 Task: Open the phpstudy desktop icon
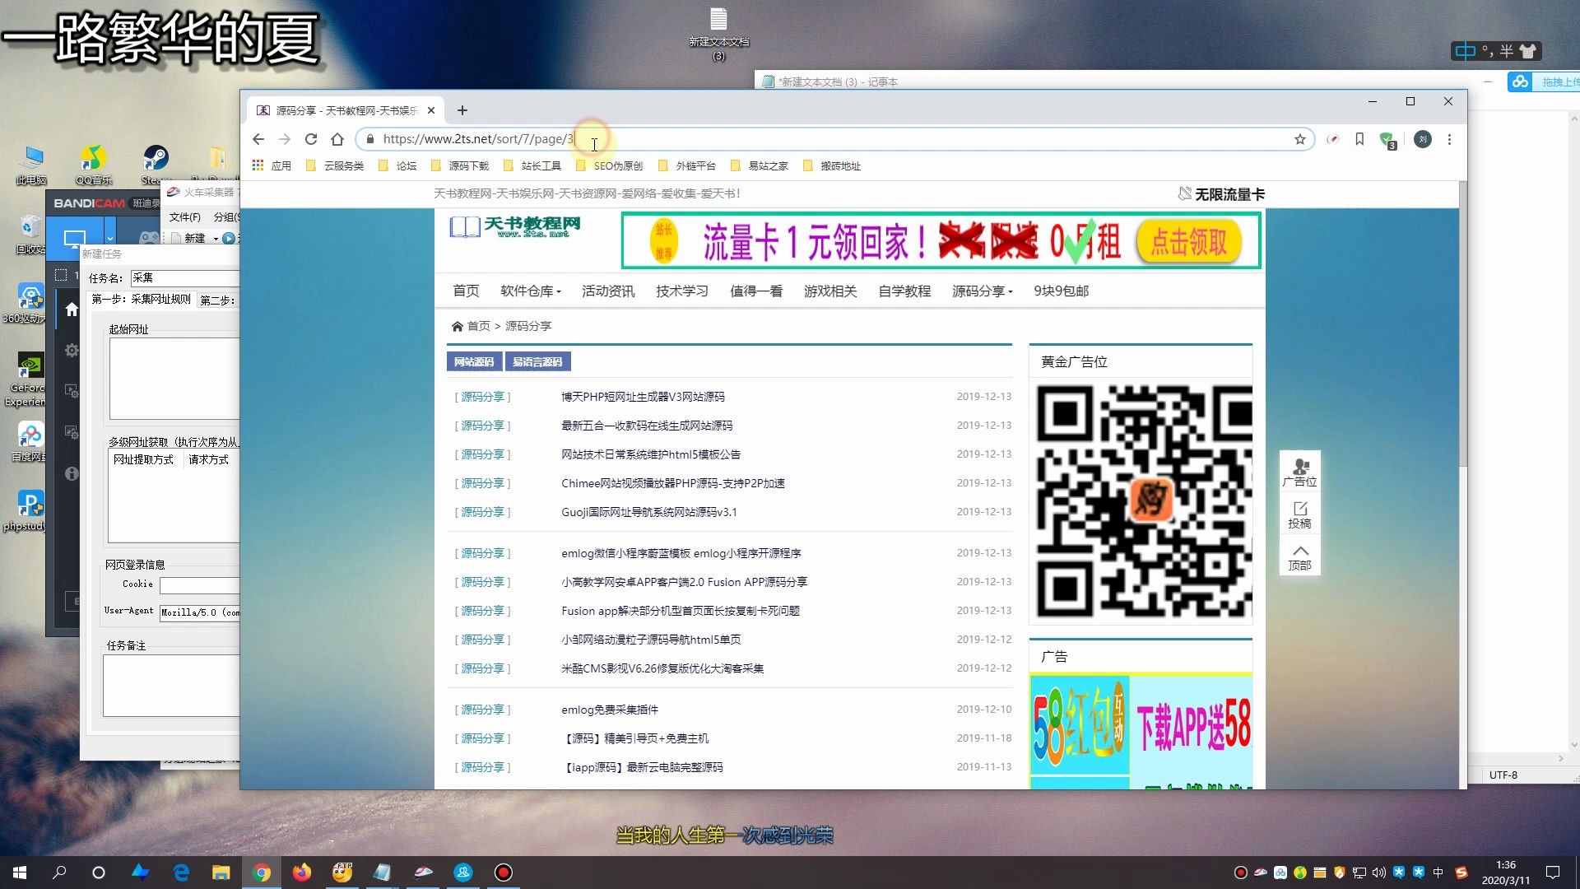[29, 510]
